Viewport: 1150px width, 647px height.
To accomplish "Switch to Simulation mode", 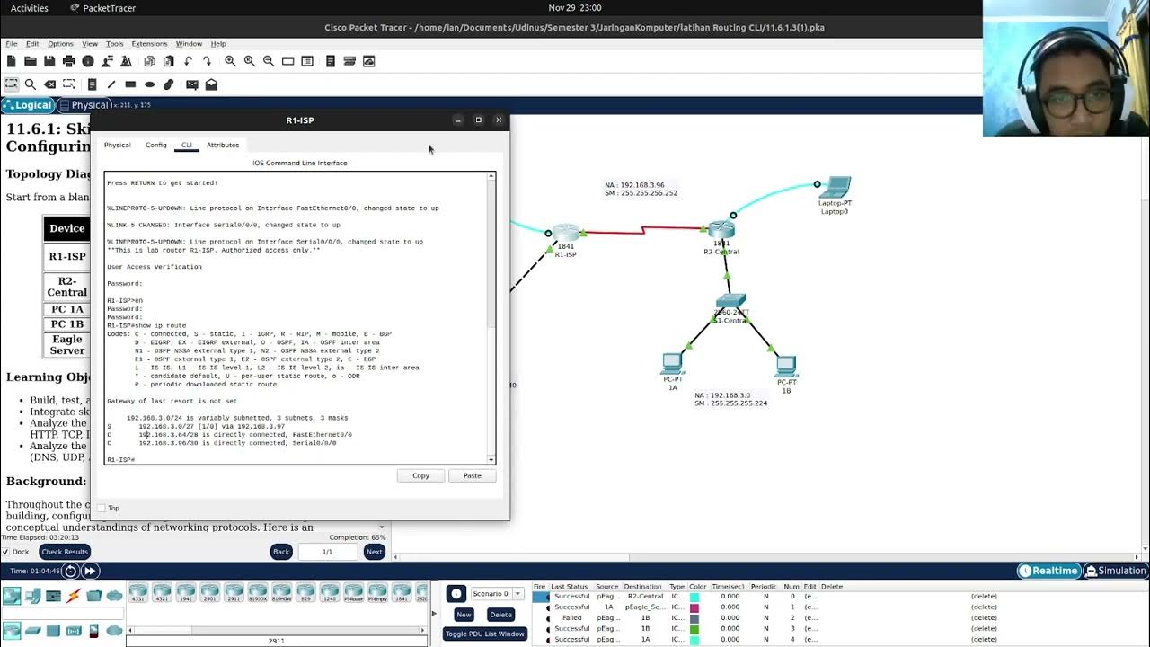I will pos(1116,571).
